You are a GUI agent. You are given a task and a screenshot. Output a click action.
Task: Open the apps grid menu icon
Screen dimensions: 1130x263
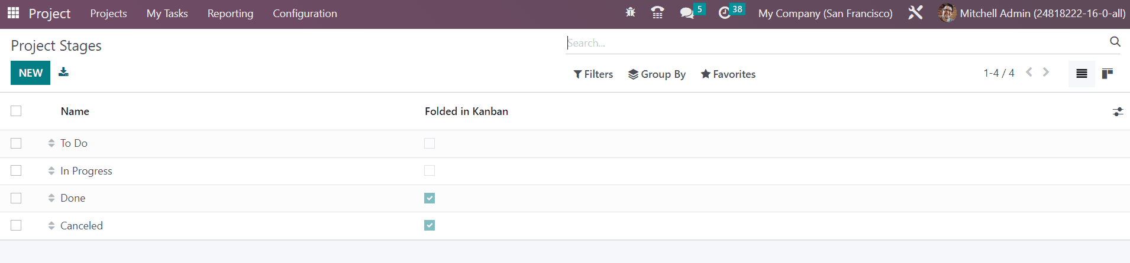(13, 13)
